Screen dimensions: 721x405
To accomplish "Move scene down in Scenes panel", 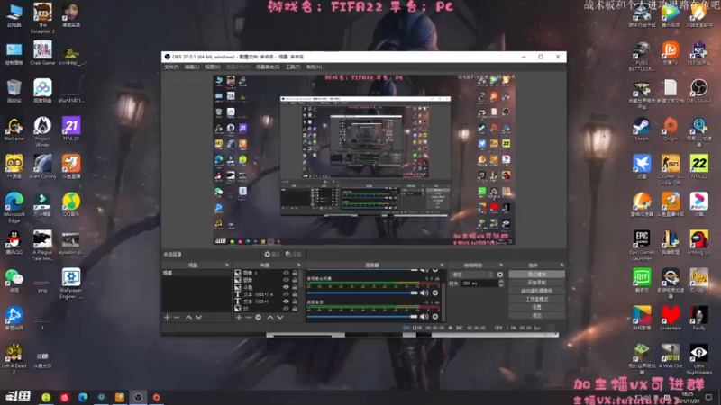I will click(x=198, y=318).
